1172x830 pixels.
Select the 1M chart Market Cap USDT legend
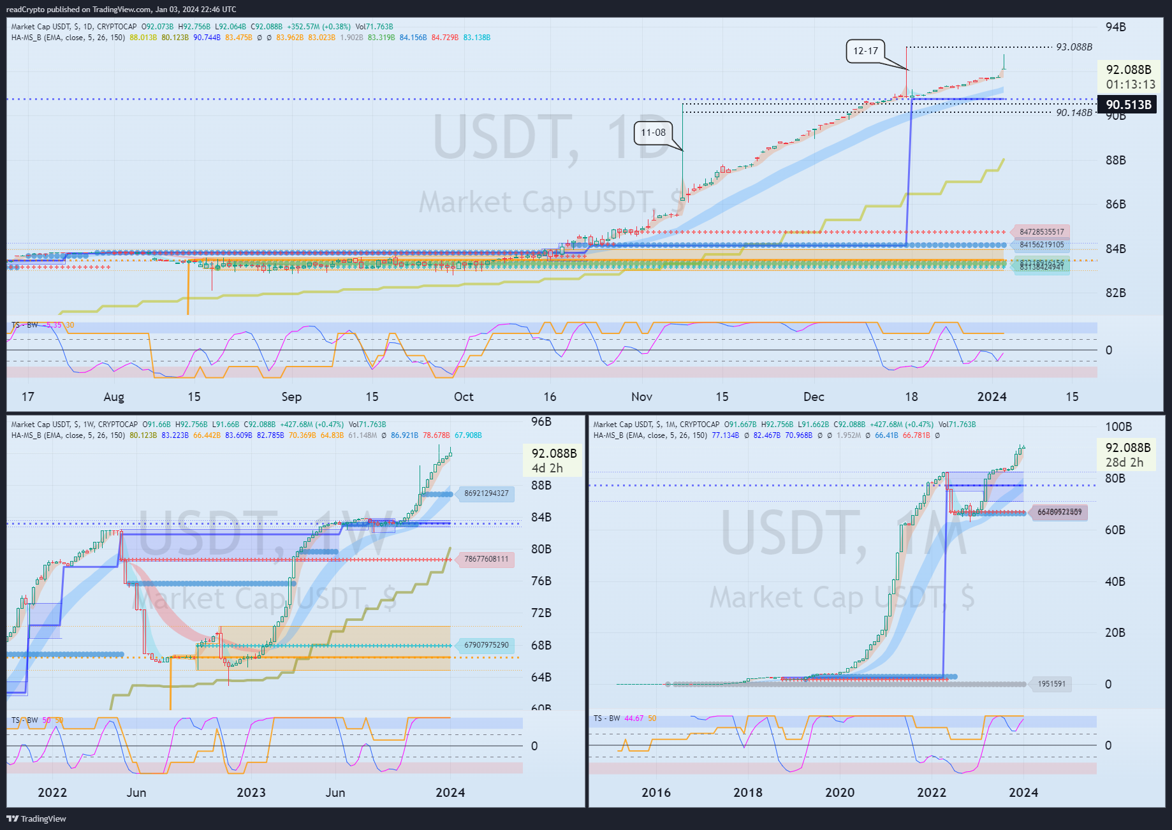pyautogui.click(x=784, y=425)
